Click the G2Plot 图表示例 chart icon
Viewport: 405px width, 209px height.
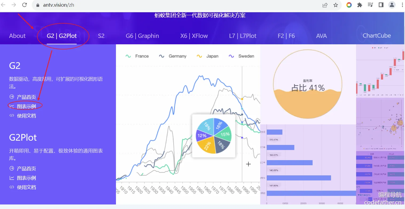12,178
